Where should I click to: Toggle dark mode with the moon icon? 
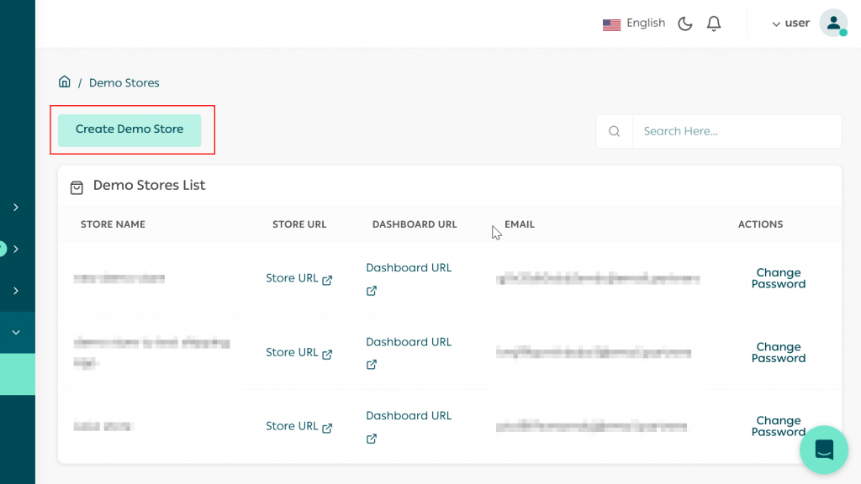pos(684,23)
